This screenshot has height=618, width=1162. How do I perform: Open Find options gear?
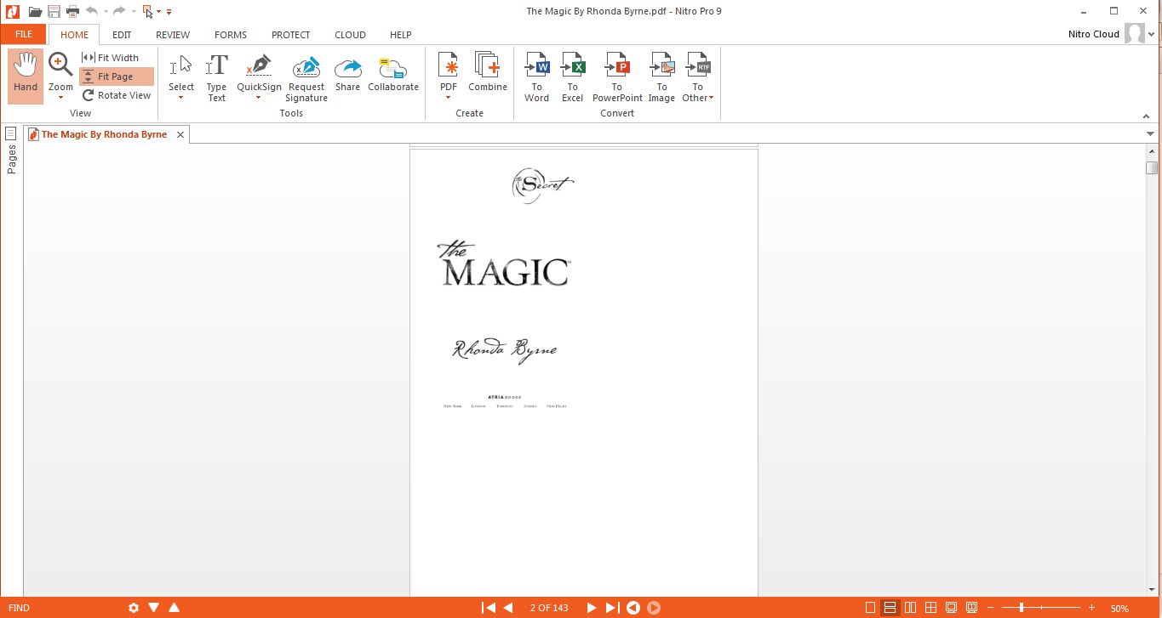134,608
